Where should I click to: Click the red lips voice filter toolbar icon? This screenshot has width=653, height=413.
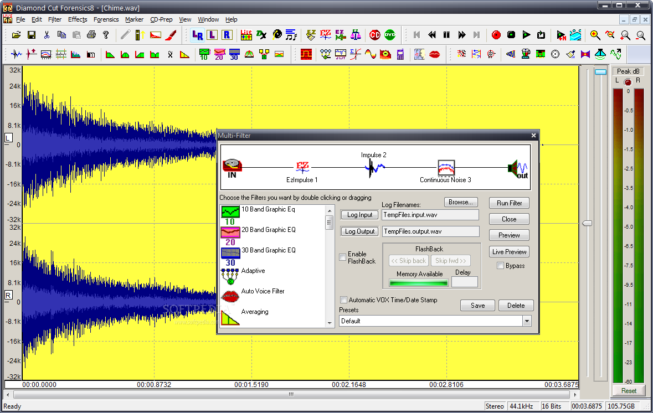coord(434,54)
